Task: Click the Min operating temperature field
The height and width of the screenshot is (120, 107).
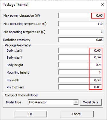Action: point(81,32)
